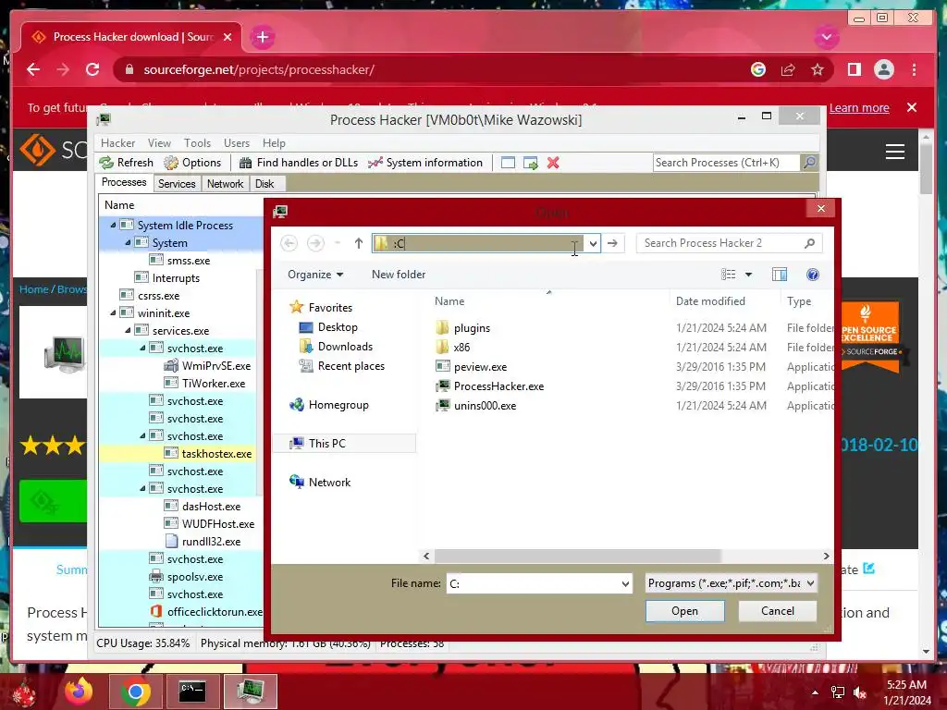
Task: Select Downloads in Favorites
Action: click(x=336, y=347)
